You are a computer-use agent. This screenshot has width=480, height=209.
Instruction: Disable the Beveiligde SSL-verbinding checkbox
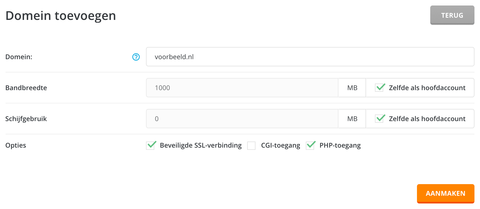click(x=150, y=145)
